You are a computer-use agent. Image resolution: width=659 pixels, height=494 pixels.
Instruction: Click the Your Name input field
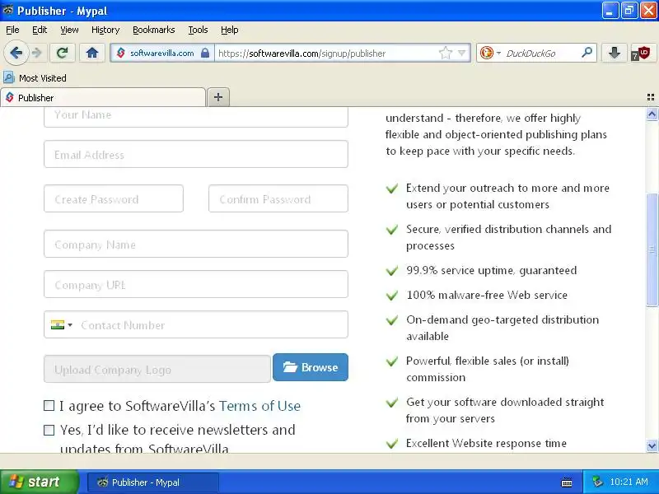(x=196, y=116)
